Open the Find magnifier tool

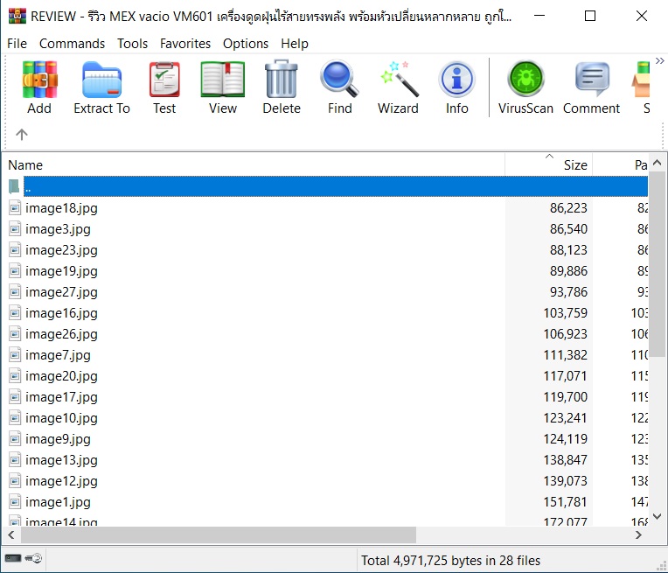click(339, 87)
